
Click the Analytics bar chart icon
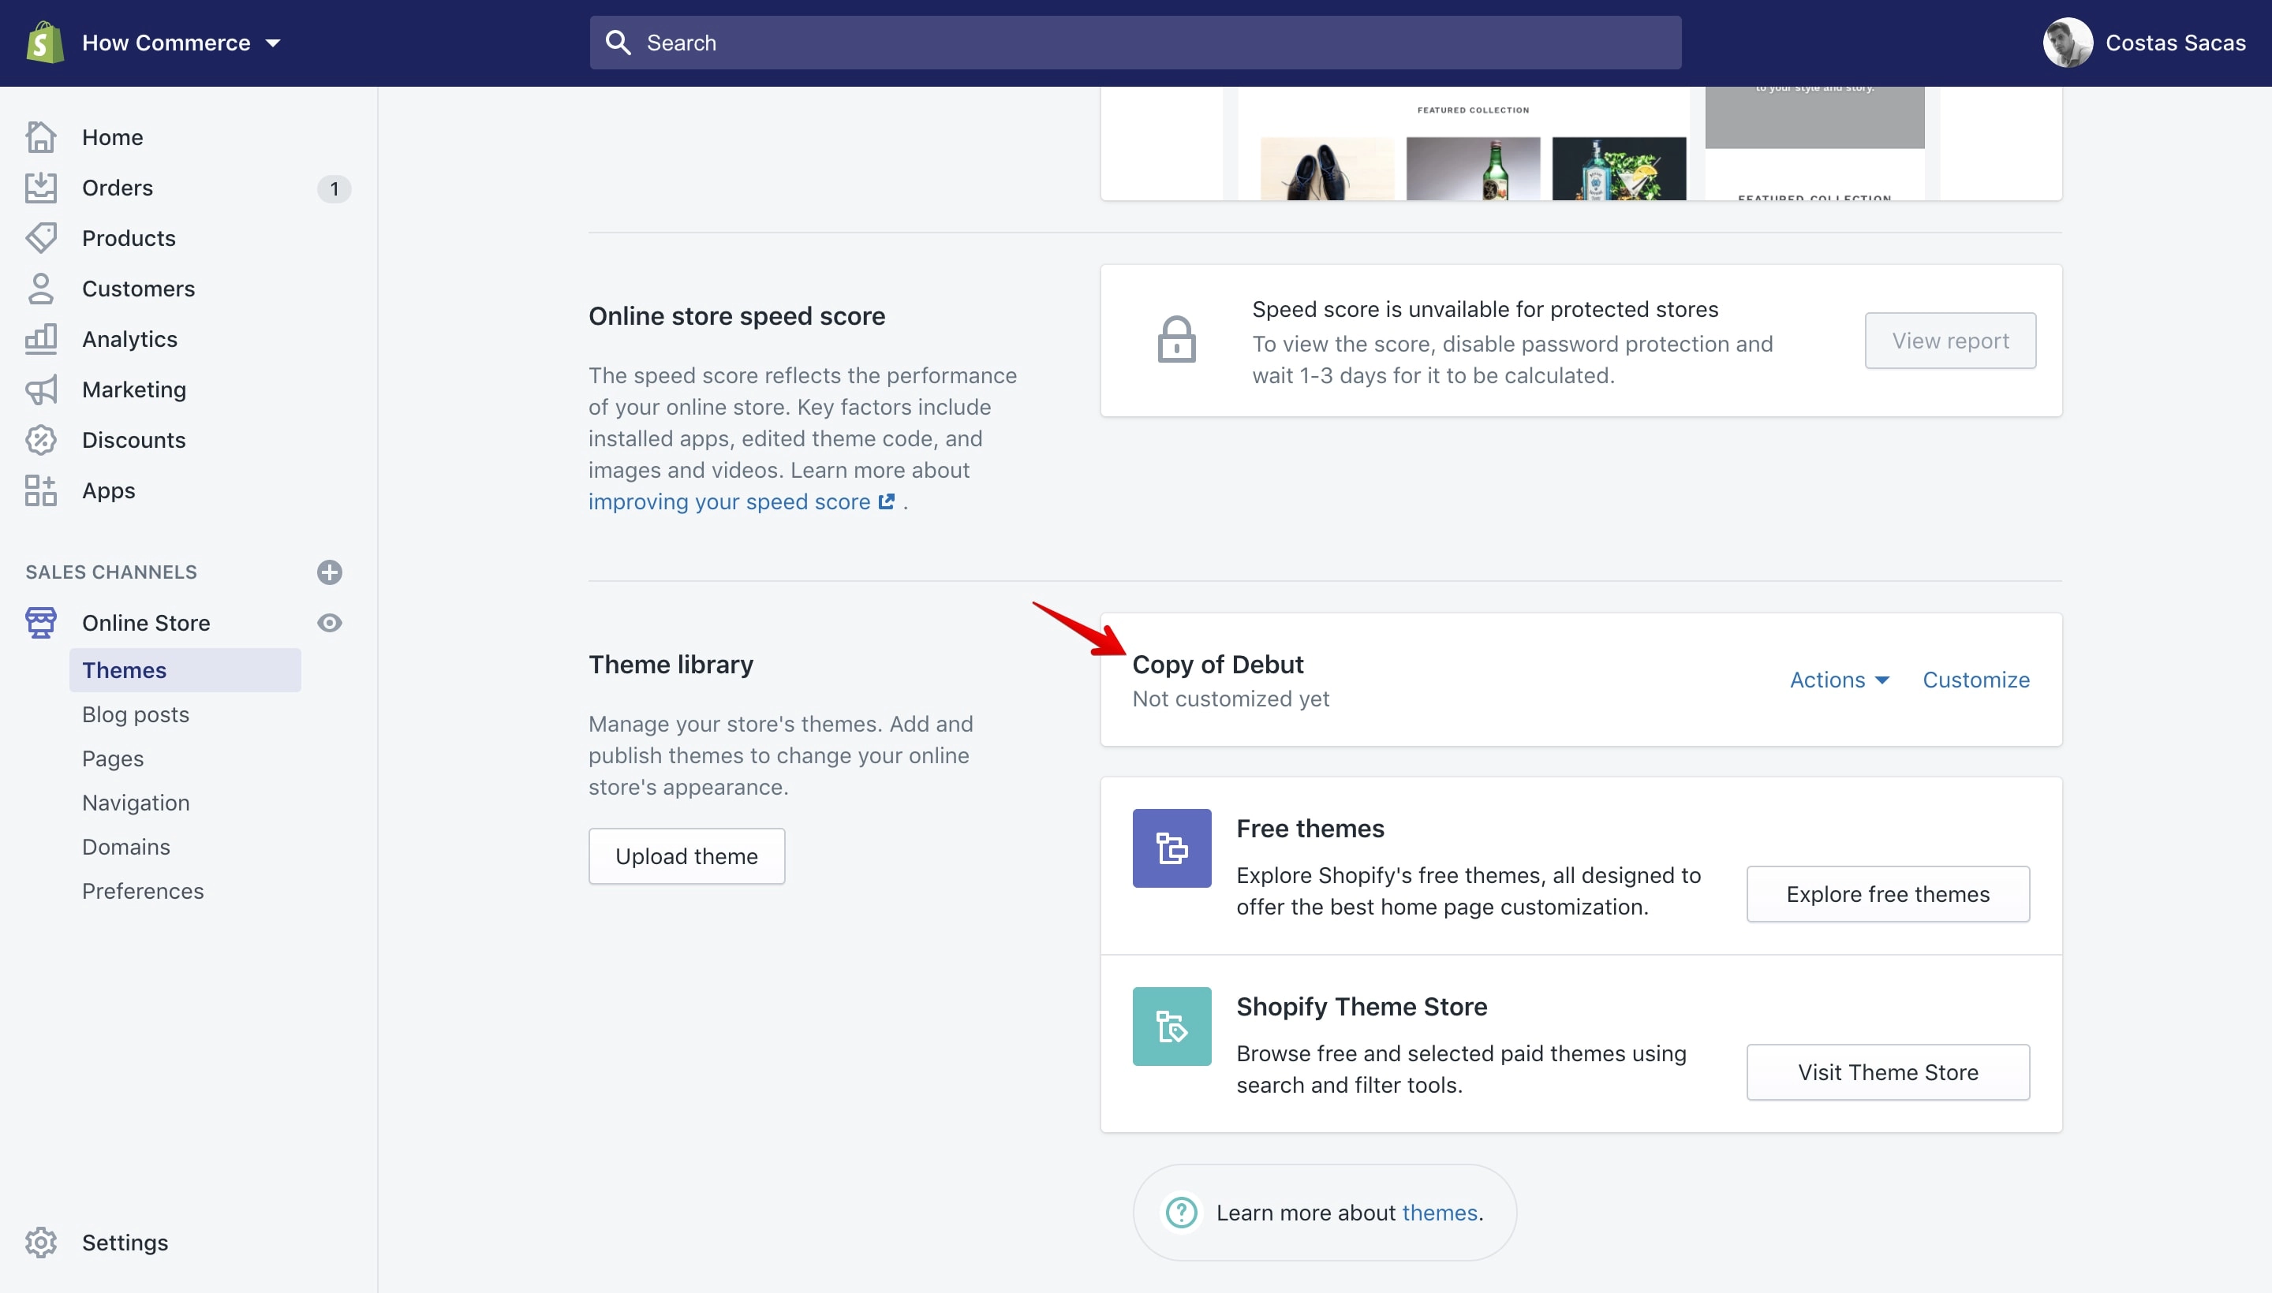[x=41, y=339]
